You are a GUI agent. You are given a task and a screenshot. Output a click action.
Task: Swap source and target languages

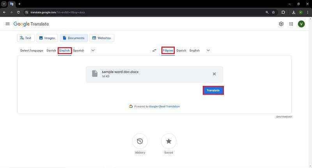point(154,50)
